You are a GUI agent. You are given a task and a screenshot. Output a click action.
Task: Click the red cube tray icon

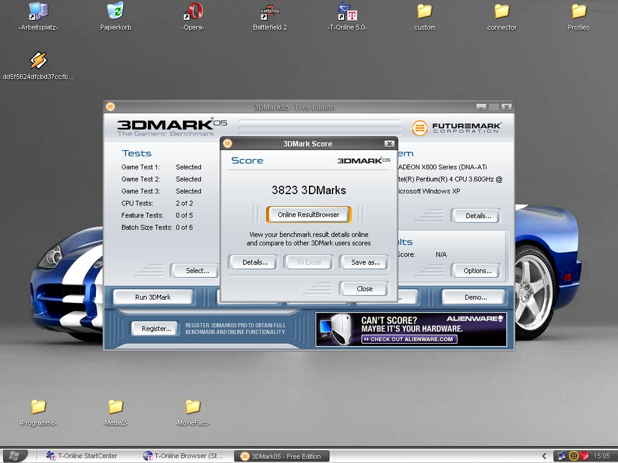point(584,456)
